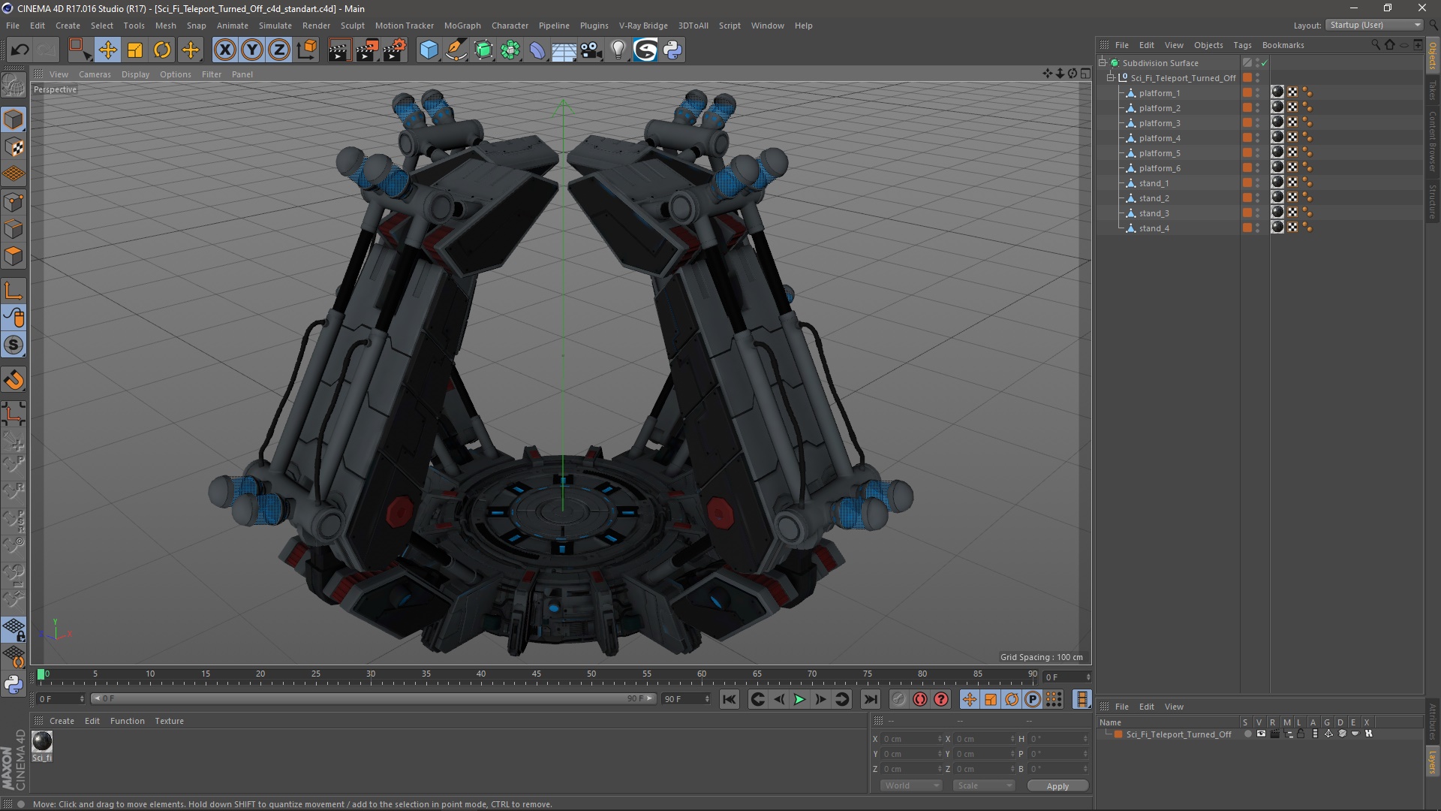Viewport: 1441px width, 811px height.
Task: Go to end of animation
Action: 870,699
